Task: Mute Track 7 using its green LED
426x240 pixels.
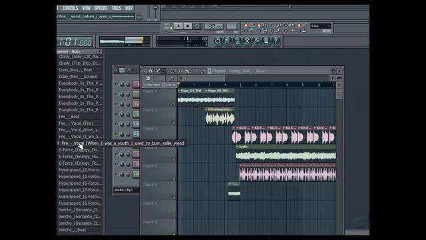Action: pos(173,215)
